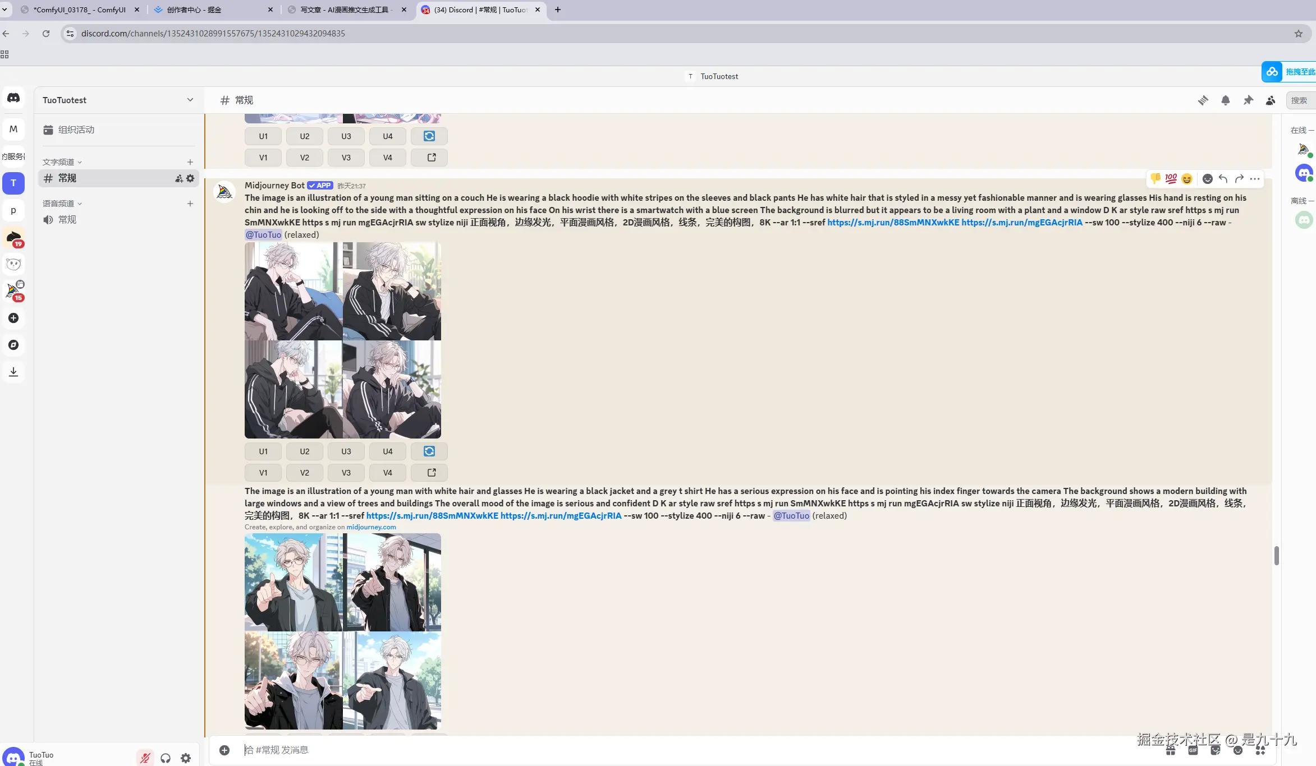The width and height of the screenshot is (1316, 766).
Task: Select the 组织活动 item in the sidebar
Action: coord(76,130)
